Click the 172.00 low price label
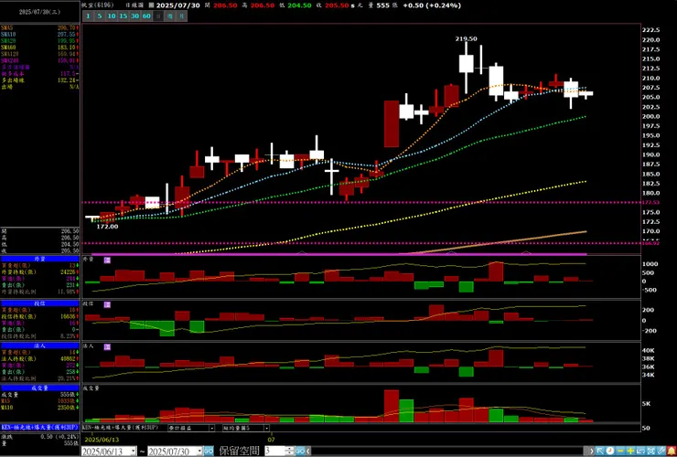The width and height of the screenshot is (677, 457). coord(107,227)
